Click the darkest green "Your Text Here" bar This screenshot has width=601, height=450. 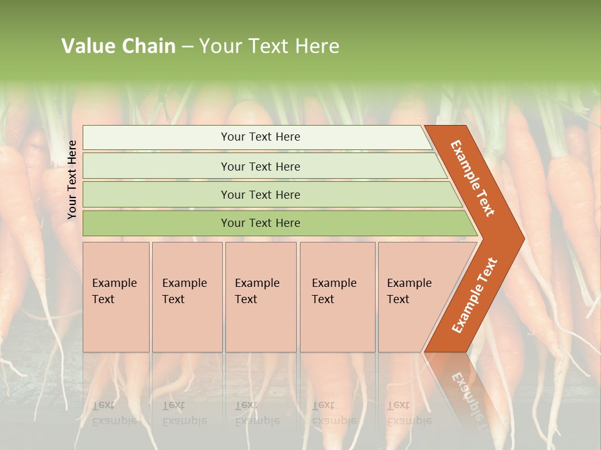[x=260, y=223]
